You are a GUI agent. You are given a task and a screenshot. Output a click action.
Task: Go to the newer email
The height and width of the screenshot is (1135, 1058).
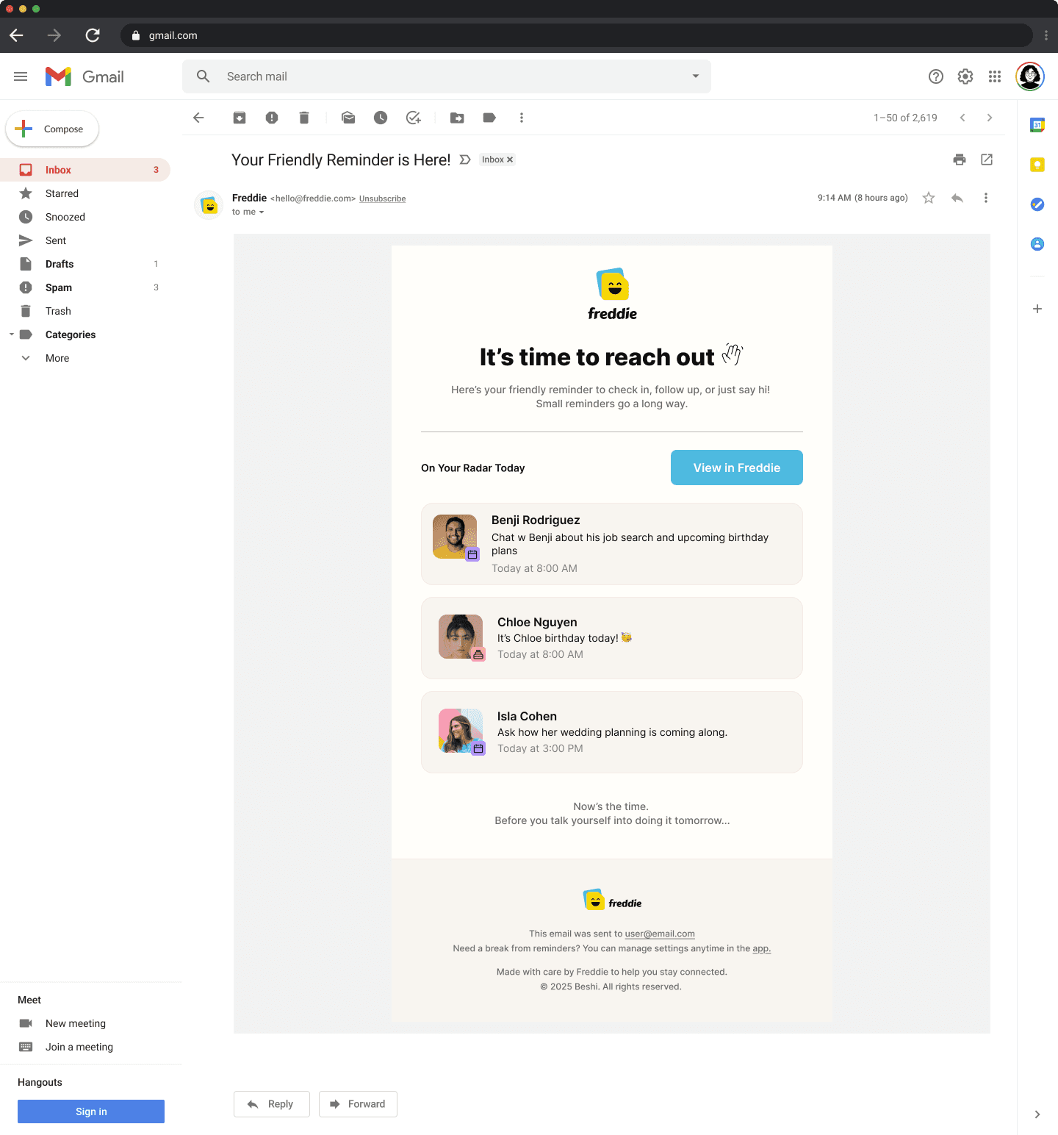click(x=962, y=118)
